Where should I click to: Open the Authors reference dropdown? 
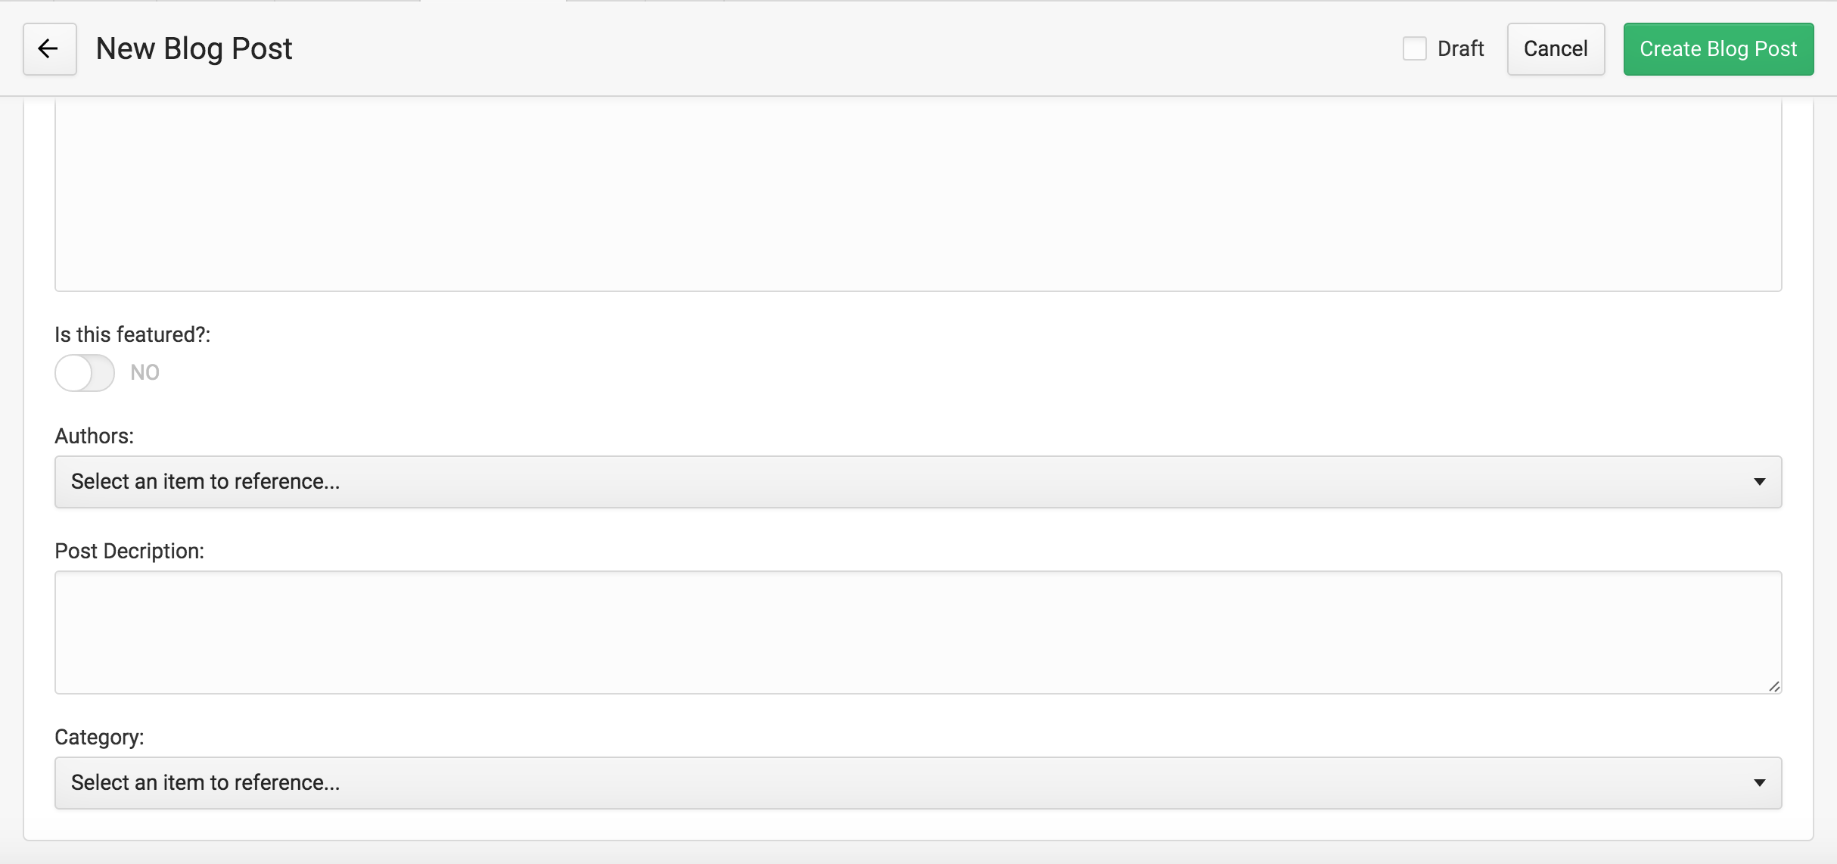918,482
